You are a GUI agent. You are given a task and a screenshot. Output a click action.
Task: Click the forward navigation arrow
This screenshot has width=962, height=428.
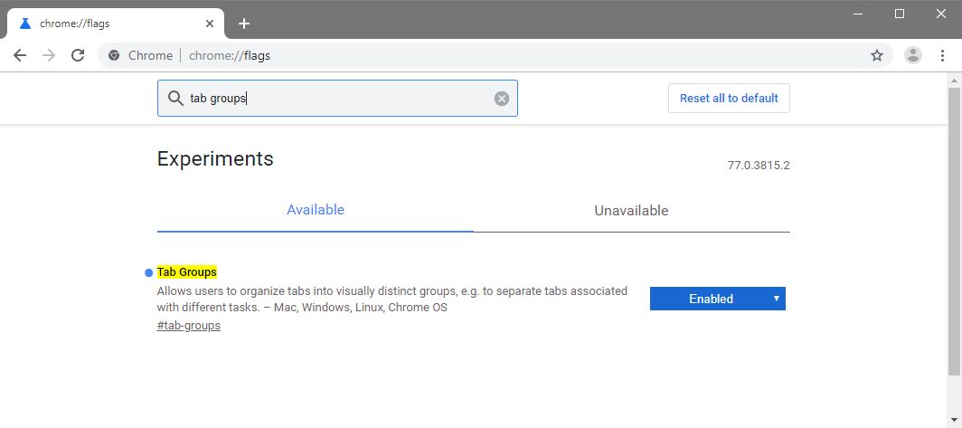(49, 55)
